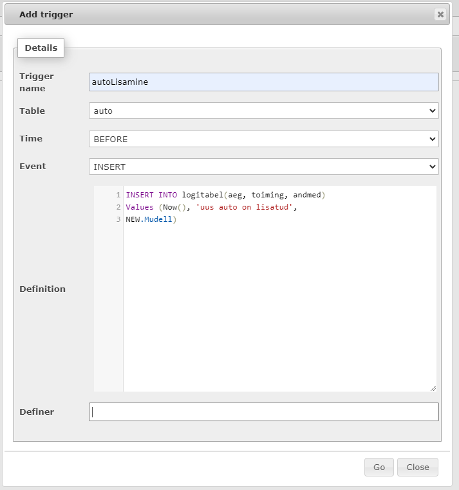459x490 pixels.
Task: Select line number 3 in editor gutter
Action: coord(118,219)
